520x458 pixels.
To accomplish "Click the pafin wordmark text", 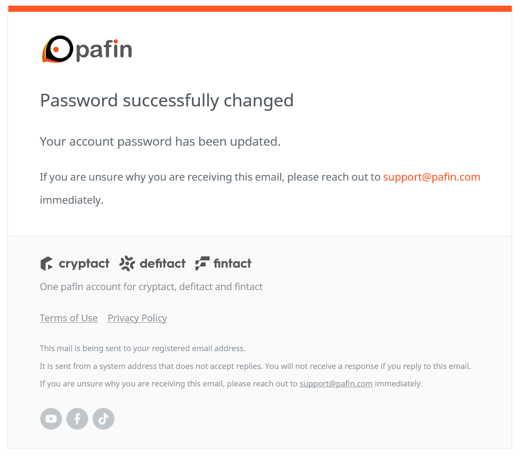I will click(104, 50).
